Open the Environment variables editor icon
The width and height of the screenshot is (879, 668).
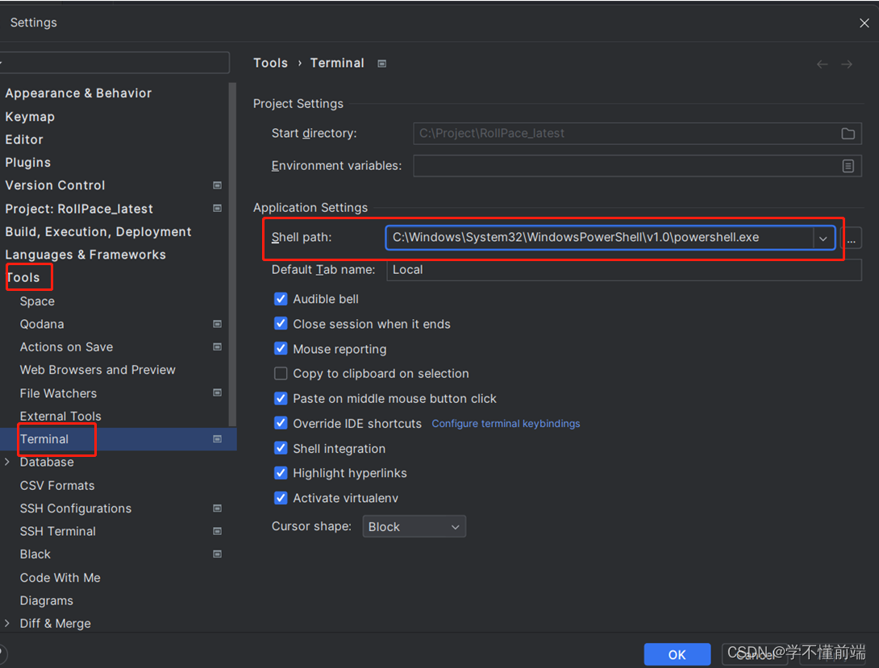tap(848, 166)
